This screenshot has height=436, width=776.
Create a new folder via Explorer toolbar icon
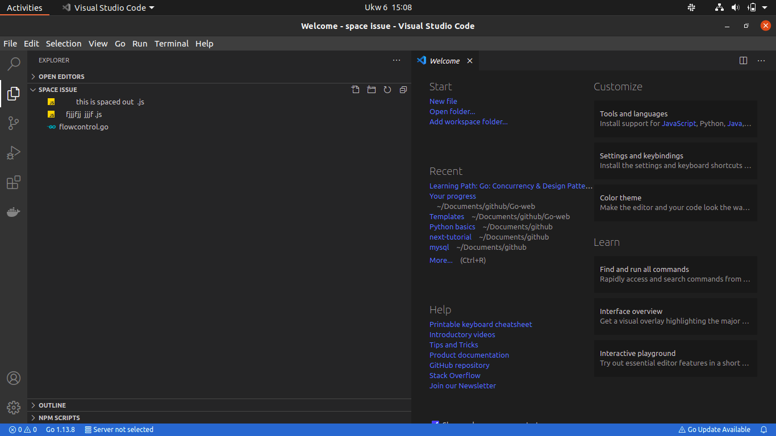[x=371, y=89]
